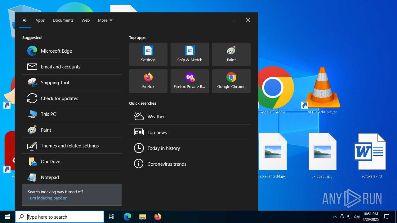Launch Firefox from the taskbar

[x=158, y=217]
